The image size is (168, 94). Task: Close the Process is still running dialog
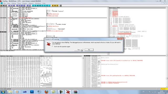coord(120,39)
